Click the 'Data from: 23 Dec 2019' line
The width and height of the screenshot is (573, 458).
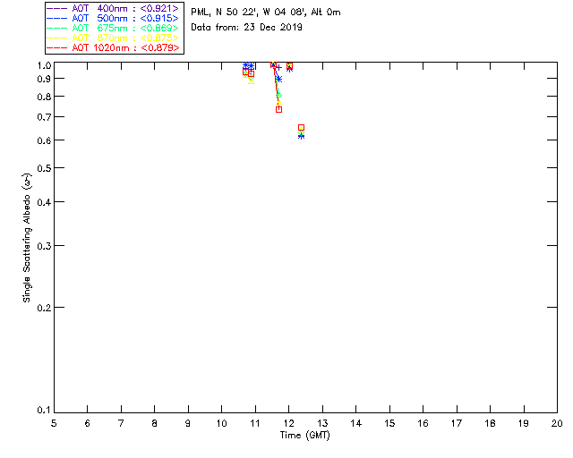(x=247, y=28)
